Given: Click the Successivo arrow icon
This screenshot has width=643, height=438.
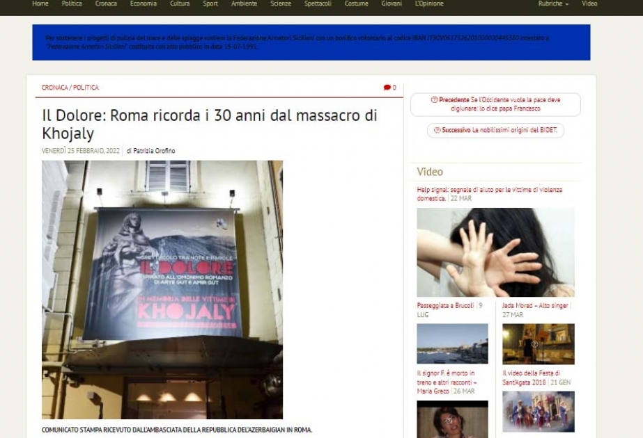Looking at the screenshot, I should pos(437,130).
